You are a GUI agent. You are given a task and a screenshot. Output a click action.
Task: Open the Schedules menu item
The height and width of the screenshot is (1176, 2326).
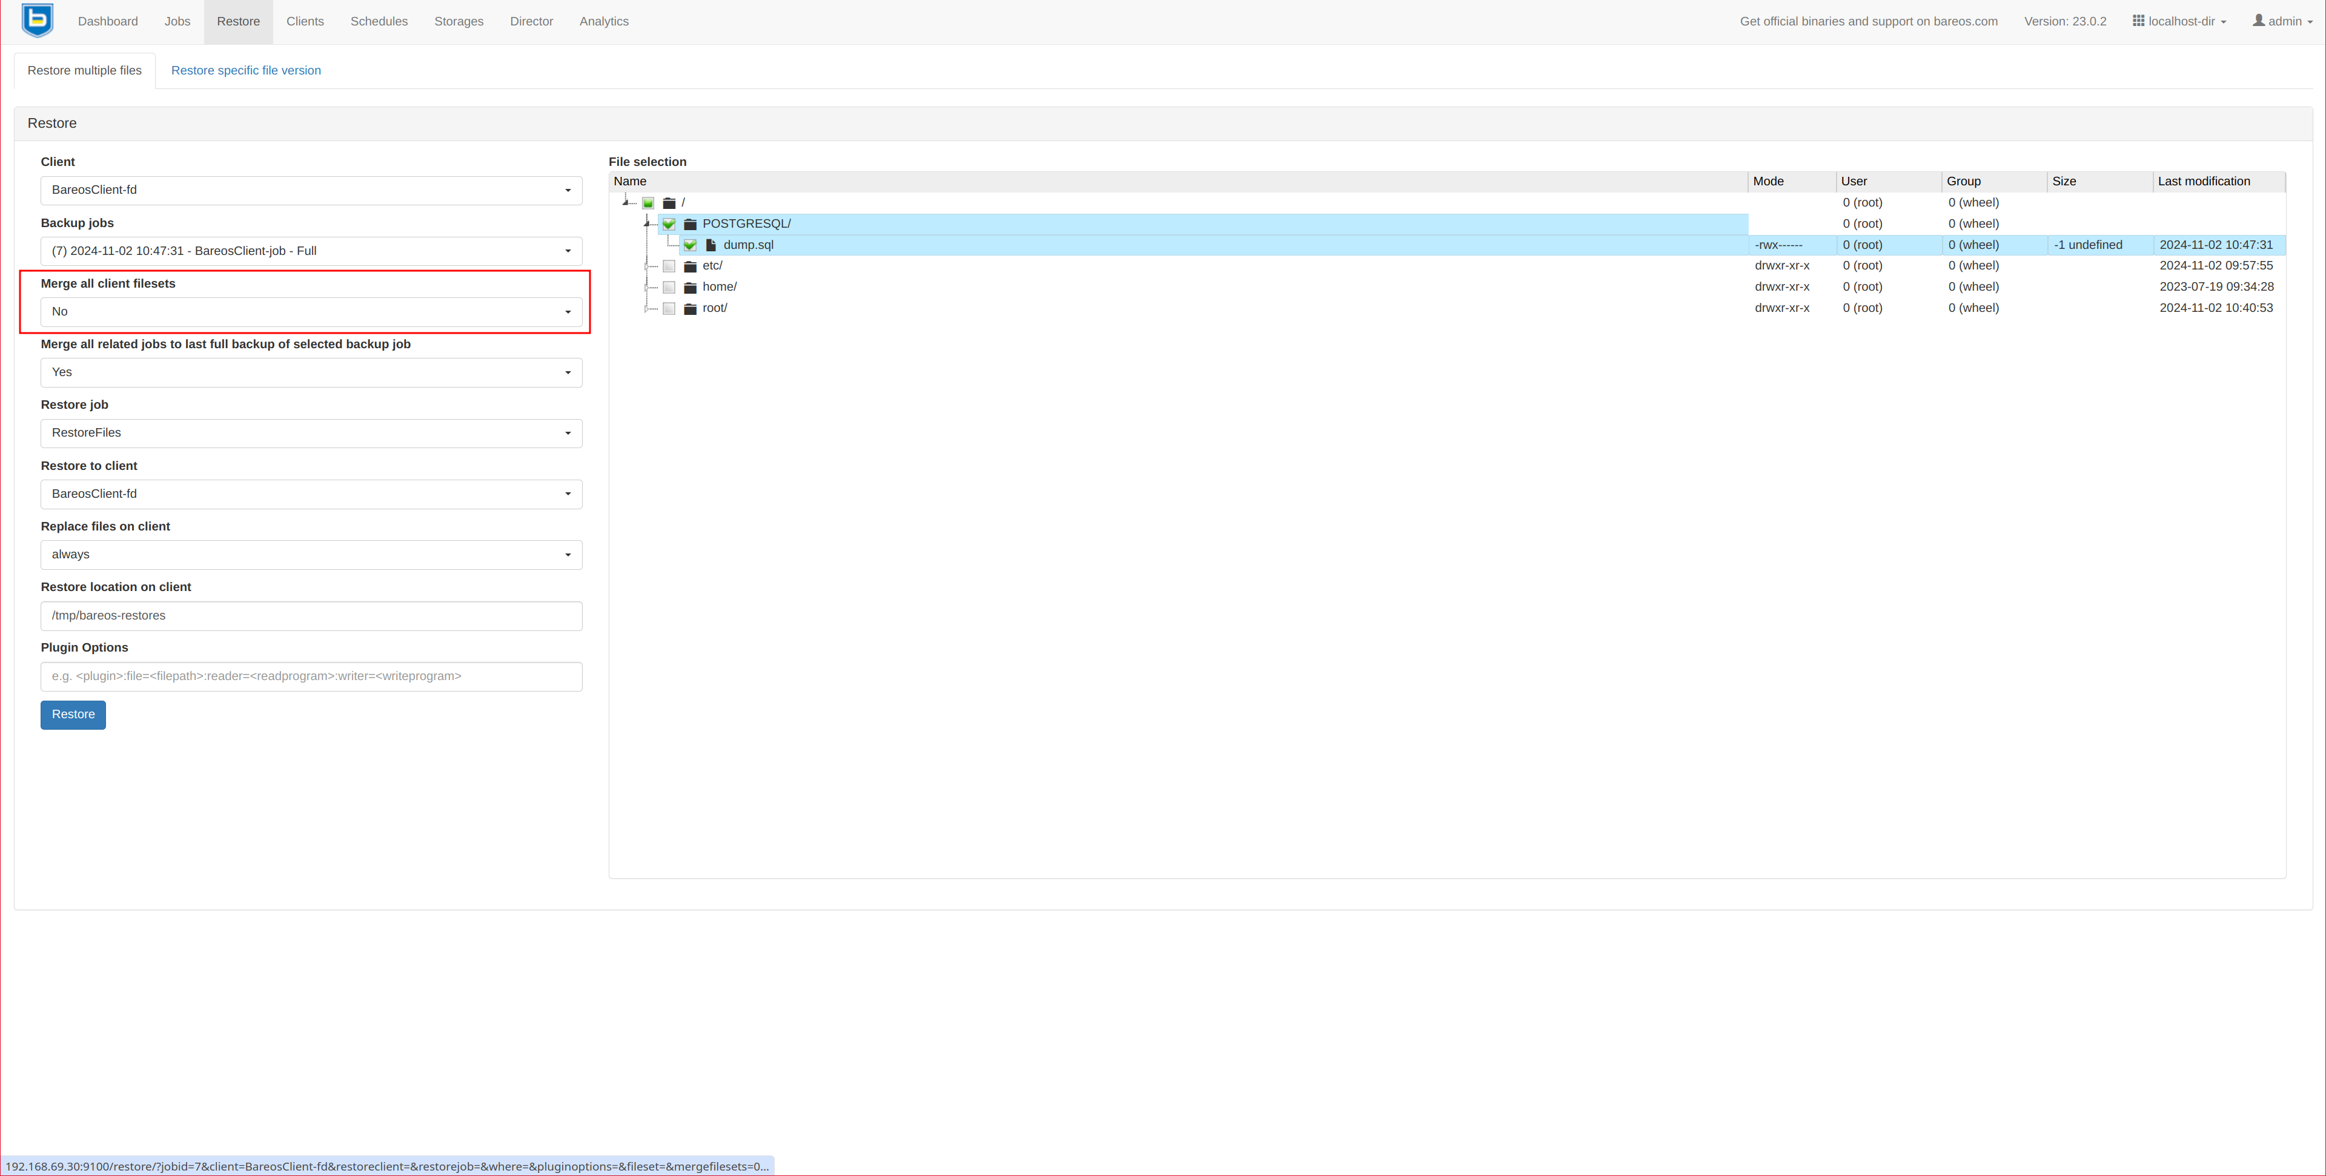pos(379,22)
